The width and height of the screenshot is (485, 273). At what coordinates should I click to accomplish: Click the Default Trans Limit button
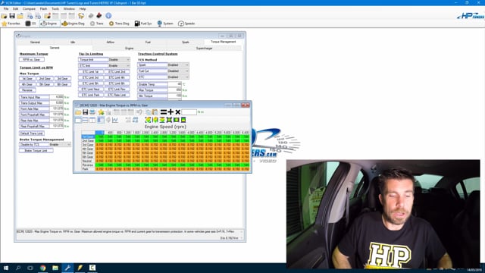tap(32, 133)
